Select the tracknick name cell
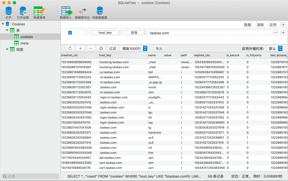This screenshot has width=288, height=181. coord(155,132)
